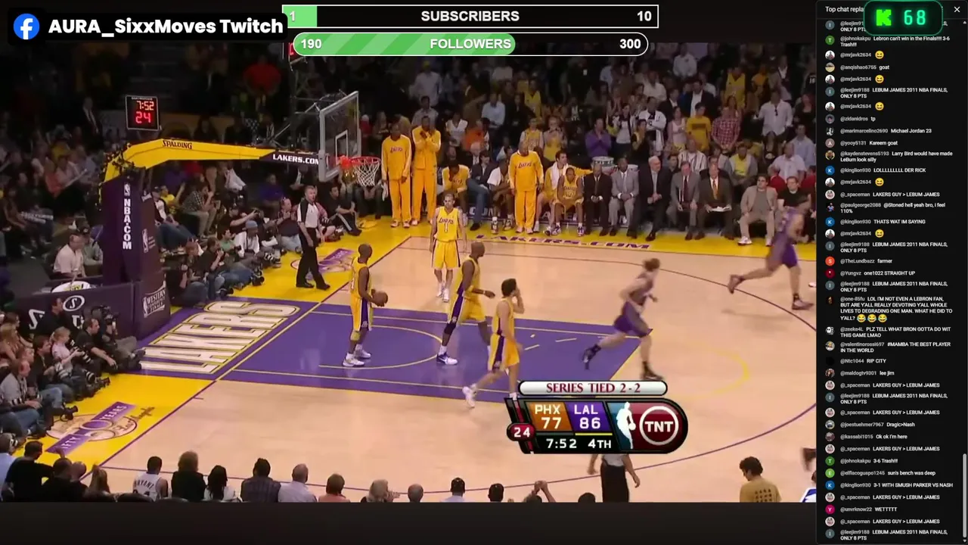Click @elflacoguapo1245 avatar beside bench was deep
Image resolution: width=968 pixels, height=545 pixels.
tap(830, 473)
